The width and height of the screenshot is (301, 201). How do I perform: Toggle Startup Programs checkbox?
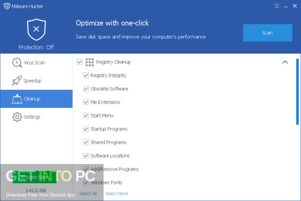[86, 129]
